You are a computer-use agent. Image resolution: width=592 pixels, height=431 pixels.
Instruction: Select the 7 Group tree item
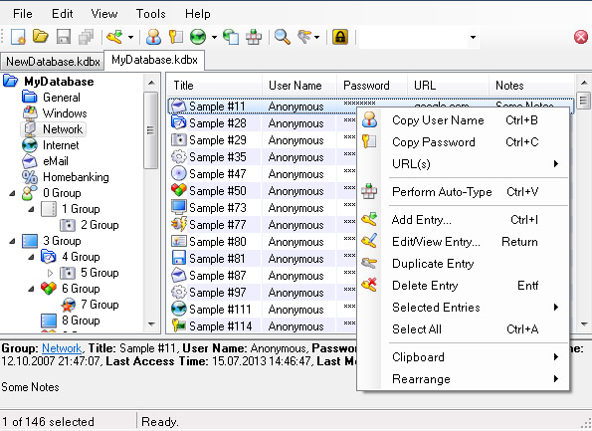click(x=99, y=305)
